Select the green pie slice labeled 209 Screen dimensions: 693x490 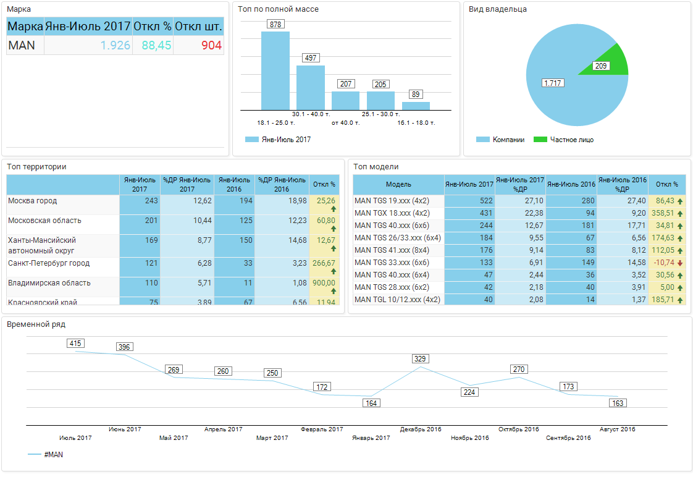pyautogui.click(x=612, y=62)
